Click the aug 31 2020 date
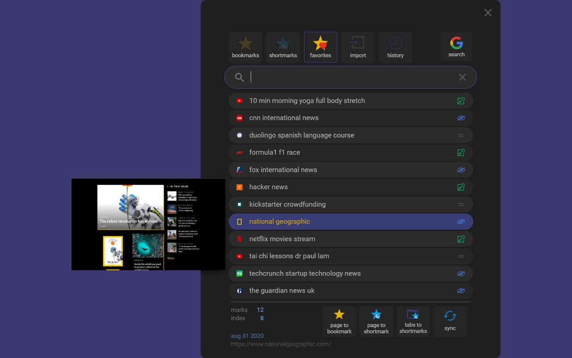Viewport: 572px width, 358px height. [x=247, y=336]
